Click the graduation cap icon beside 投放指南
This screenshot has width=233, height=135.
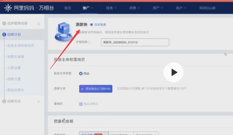91,25
